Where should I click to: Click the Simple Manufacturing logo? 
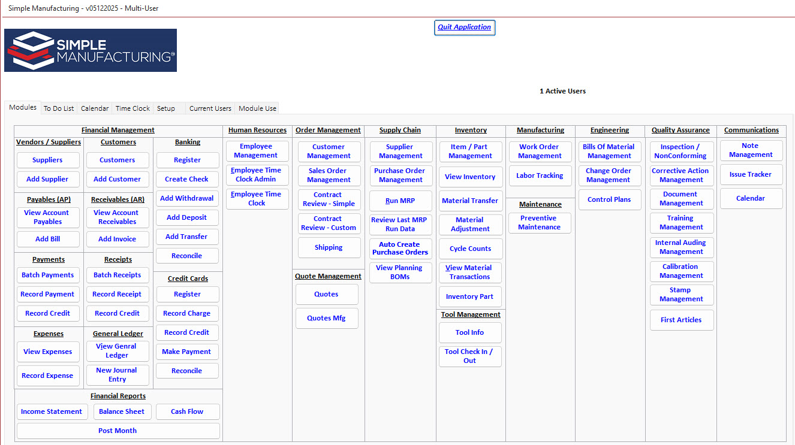pyautogui.click(x=90, y=50)
